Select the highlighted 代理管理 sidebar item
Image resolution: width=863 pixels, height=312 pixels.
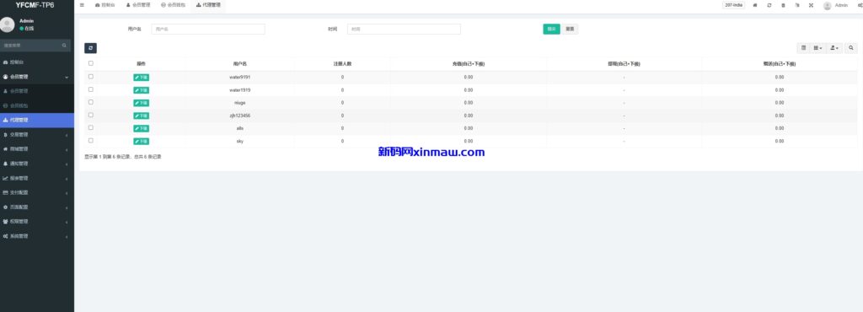coord(37,120)
